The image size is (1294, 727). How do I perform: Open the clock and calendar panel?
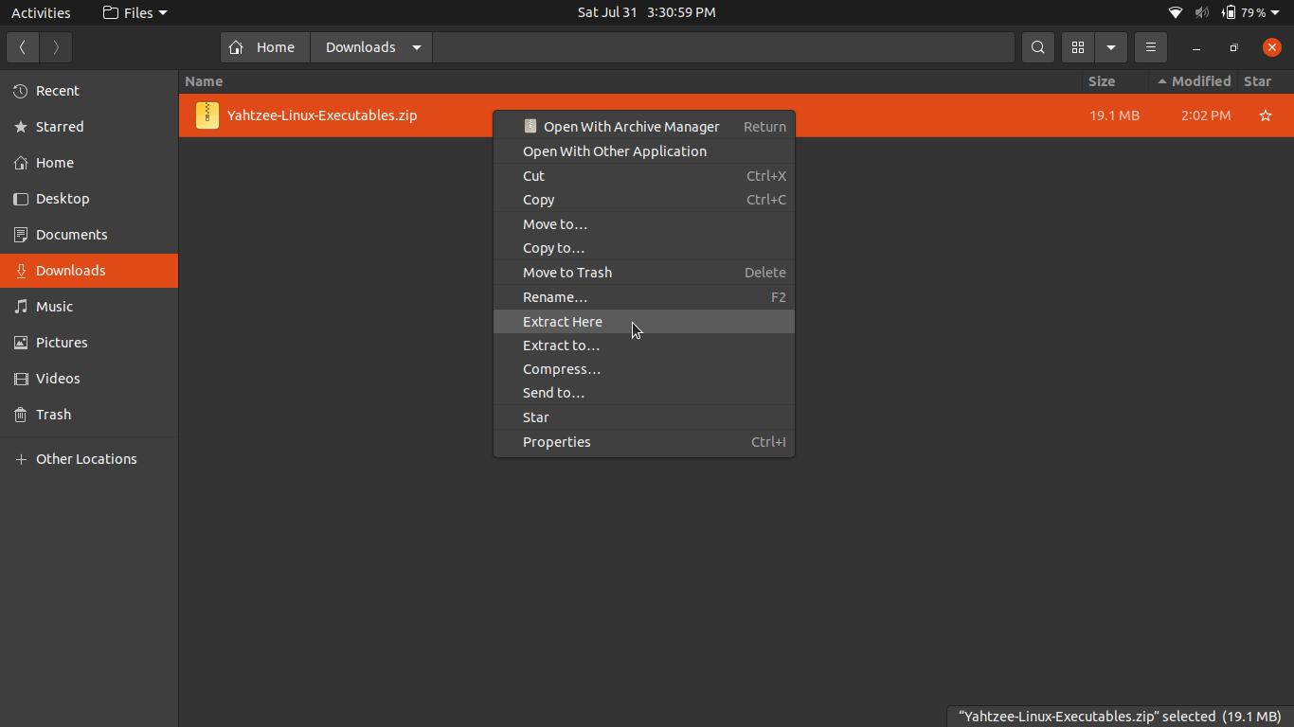tap(647, 12)
